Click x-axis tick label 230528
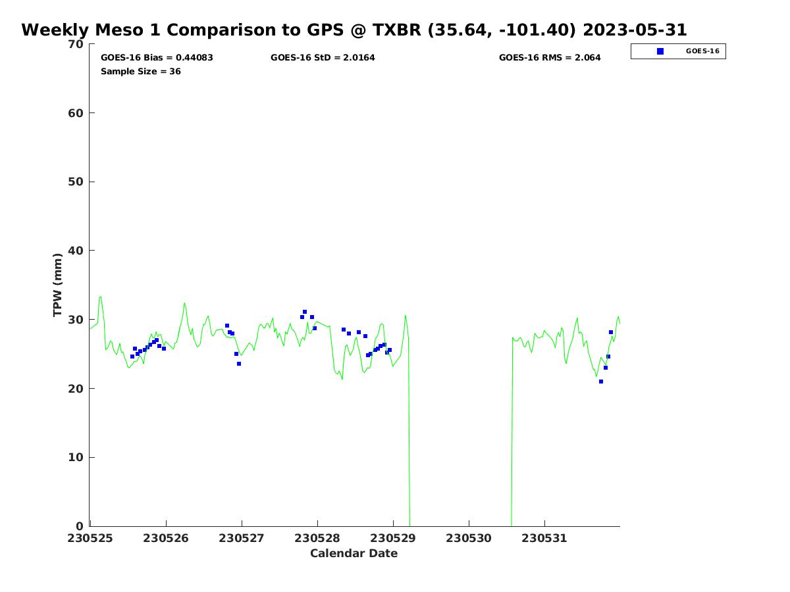 (x=317, y=538)
